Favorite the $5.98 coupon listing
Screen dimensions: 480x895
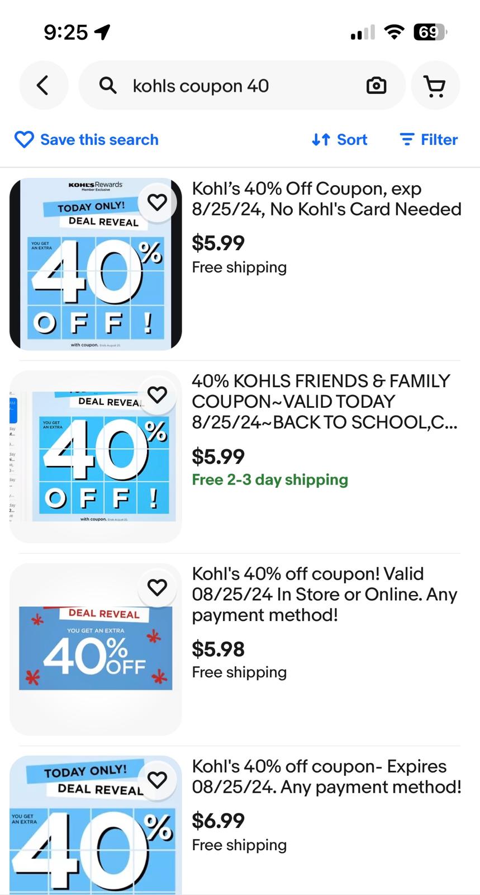click(x=157, y=587)
